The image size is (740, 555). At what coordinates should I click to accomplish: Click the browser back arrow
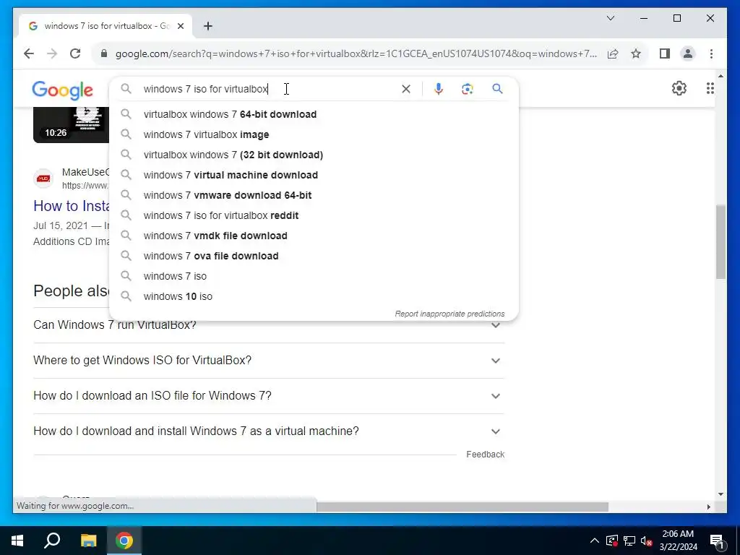coord(29,53)
